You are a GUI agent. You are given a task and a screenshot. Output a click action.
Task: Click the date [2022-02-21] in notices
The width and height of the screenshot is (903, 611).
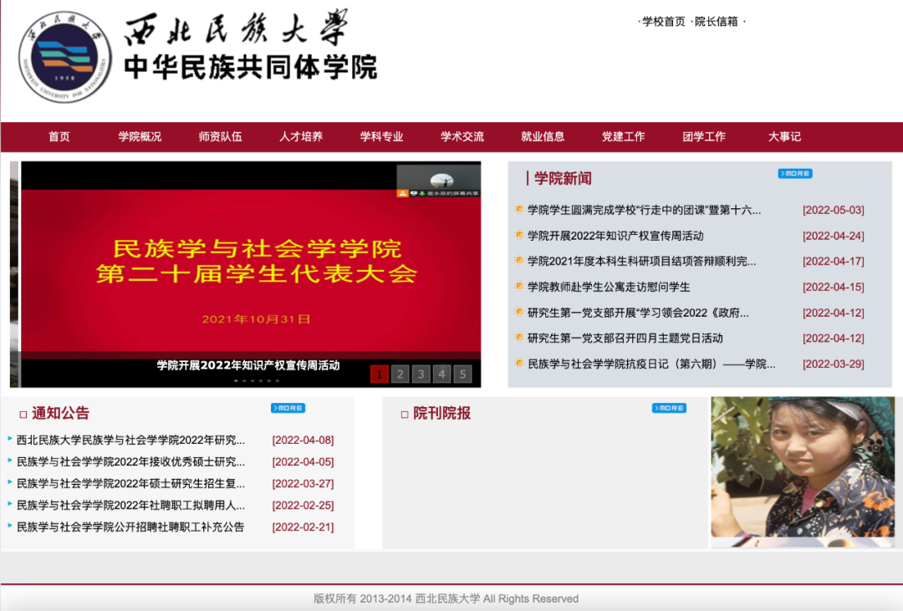303,527
